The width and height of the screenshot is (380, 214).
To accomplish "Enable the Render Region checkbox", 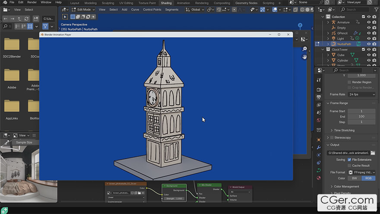I will pos(349,82).
